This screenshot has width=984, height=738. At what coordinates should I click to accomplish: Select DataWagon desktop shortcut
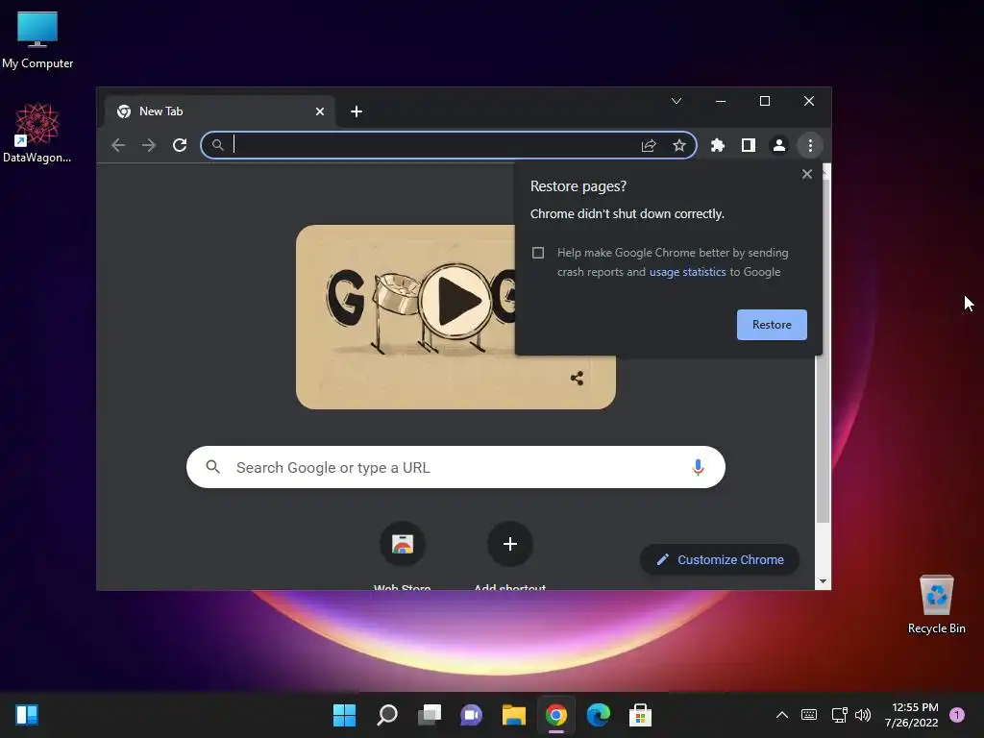(37, 133)
